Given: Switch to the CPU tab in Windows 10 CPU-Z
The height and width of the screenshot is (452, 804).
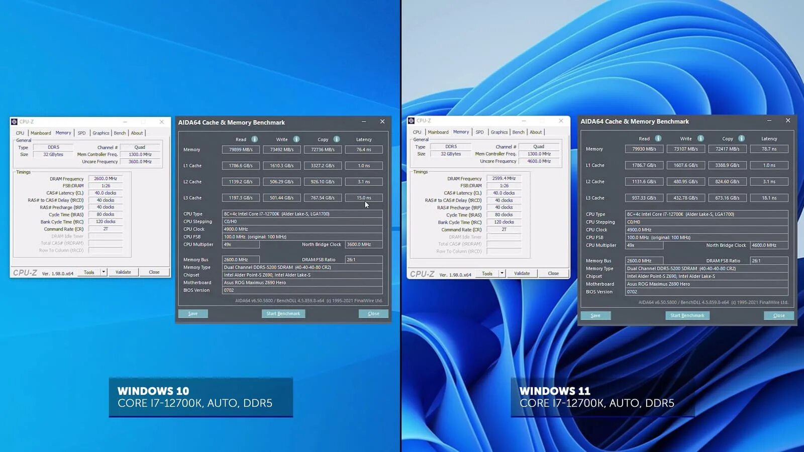Looking at the screenshot, I should pos(20,133).
